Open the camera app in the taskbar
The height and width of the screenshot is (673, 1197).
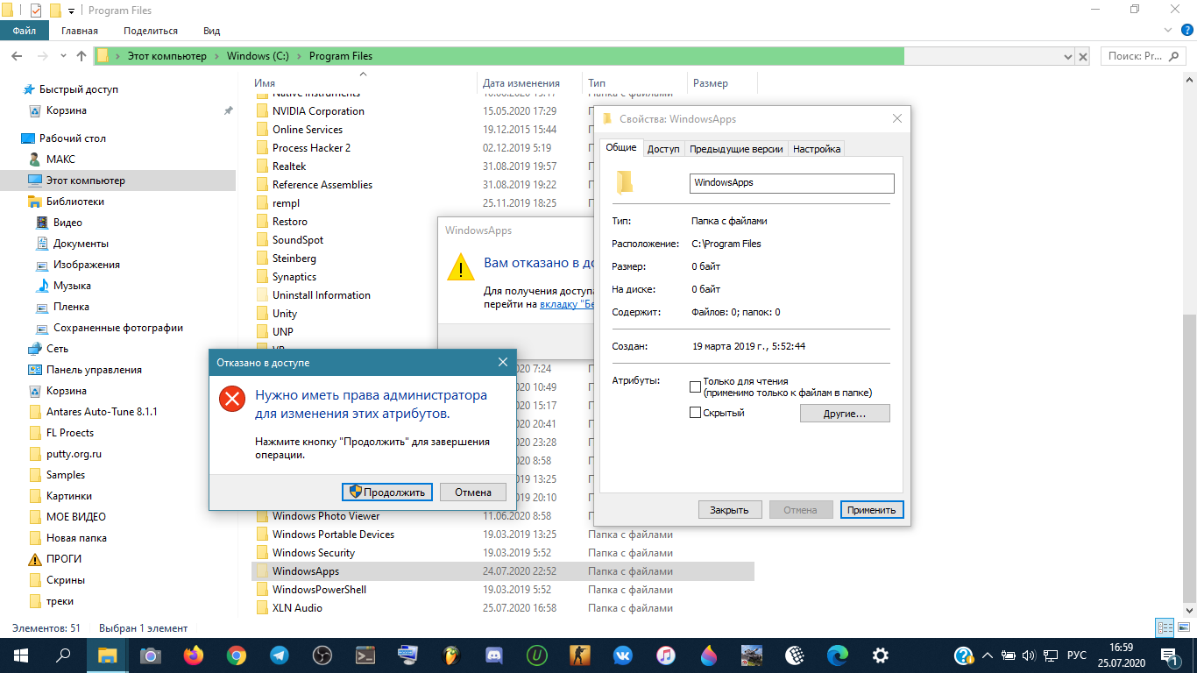pyautogui.click(x=150, y=655)
